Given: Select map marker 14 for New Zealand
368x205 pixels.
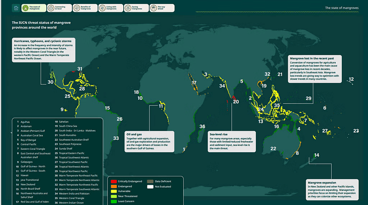Looking at the screenshot, I should click(x=316, y=155).
